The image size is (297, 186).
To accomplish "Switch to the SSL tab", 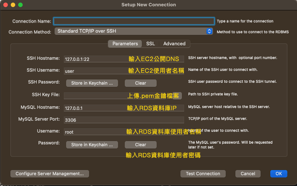I will pos(150,44).
